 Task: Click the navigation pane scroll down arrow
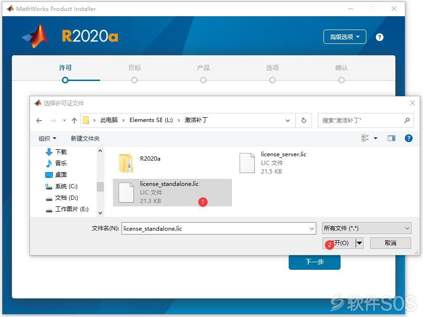click(x=100, y=213)
